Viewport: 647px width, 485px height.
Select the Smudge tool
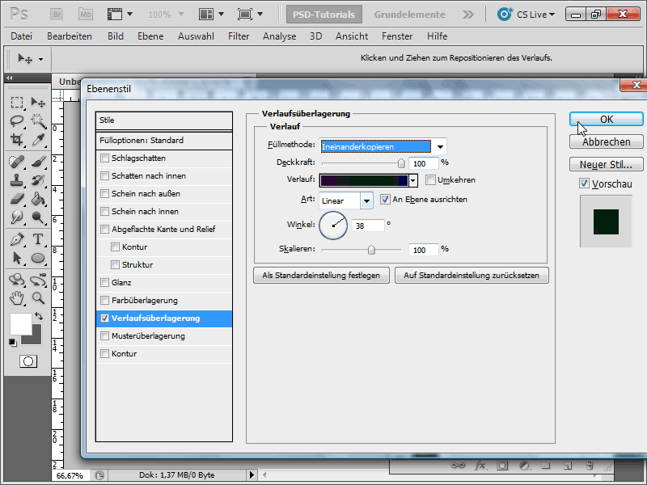[17, 217]
